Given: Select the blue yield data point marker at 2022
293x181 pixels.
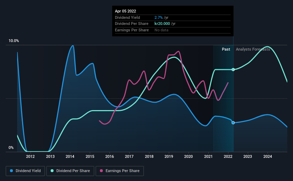Looking at the screenshot, I should coord(233,123).
